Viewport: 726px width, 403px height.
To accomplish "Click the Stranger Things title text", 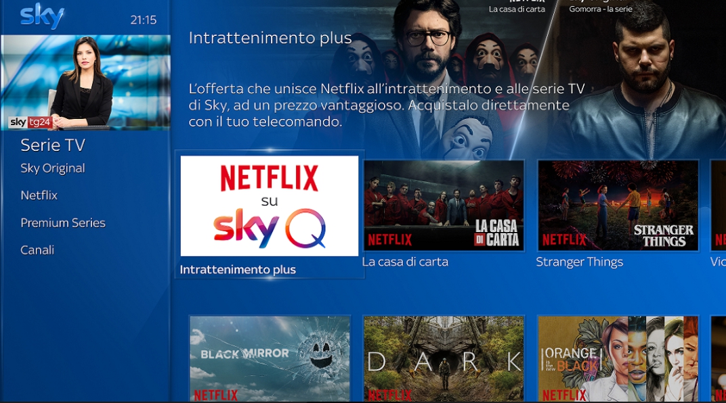I will pyautogui.click(x=580, y=262).
